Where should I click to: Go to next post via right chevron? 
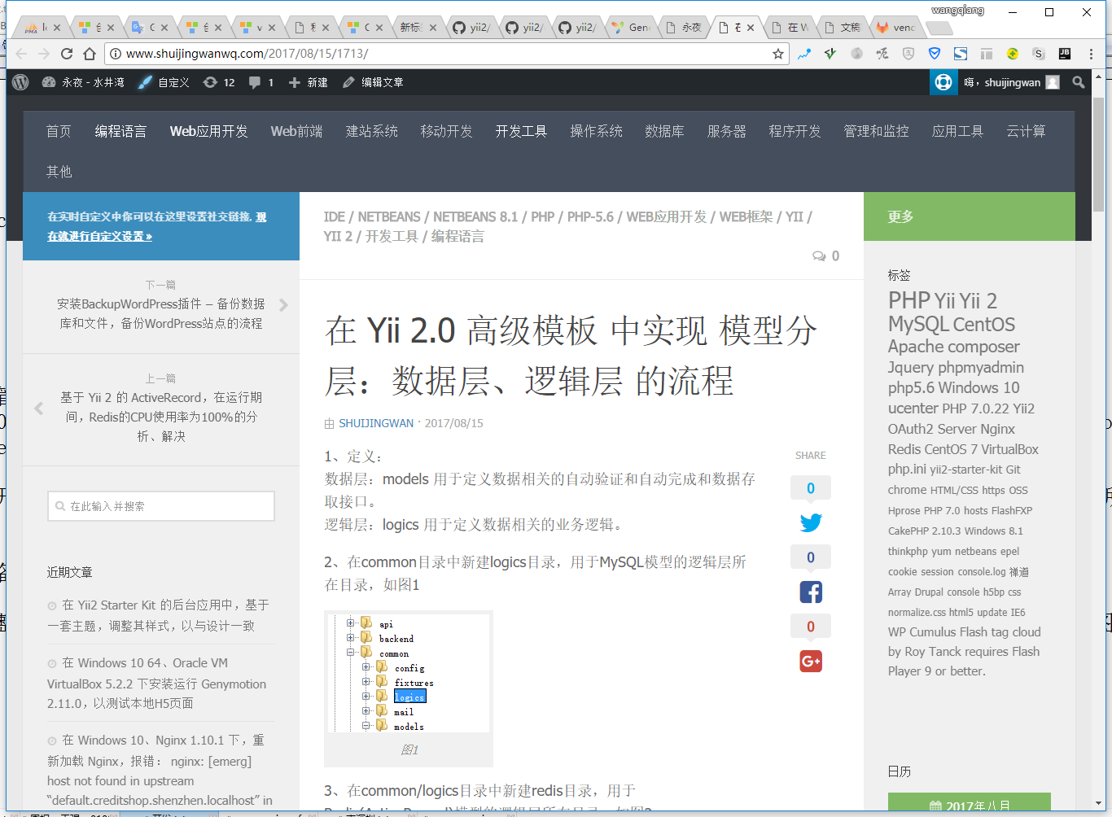pyautogui.click(x=283, y=305)
